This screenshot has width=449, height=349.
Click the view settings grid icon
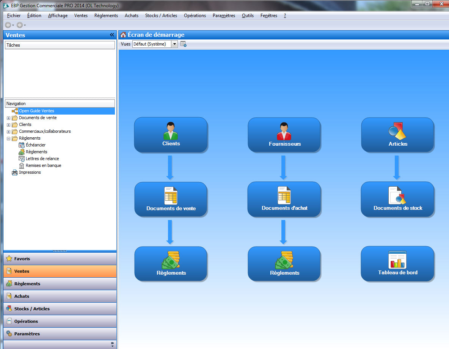(183, 44)
